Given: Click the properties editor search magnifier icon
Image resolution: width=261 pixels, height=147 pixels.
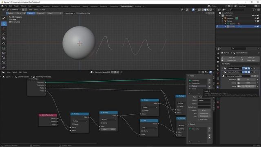Looking at the screenshot, I should [x=233, y=49].
